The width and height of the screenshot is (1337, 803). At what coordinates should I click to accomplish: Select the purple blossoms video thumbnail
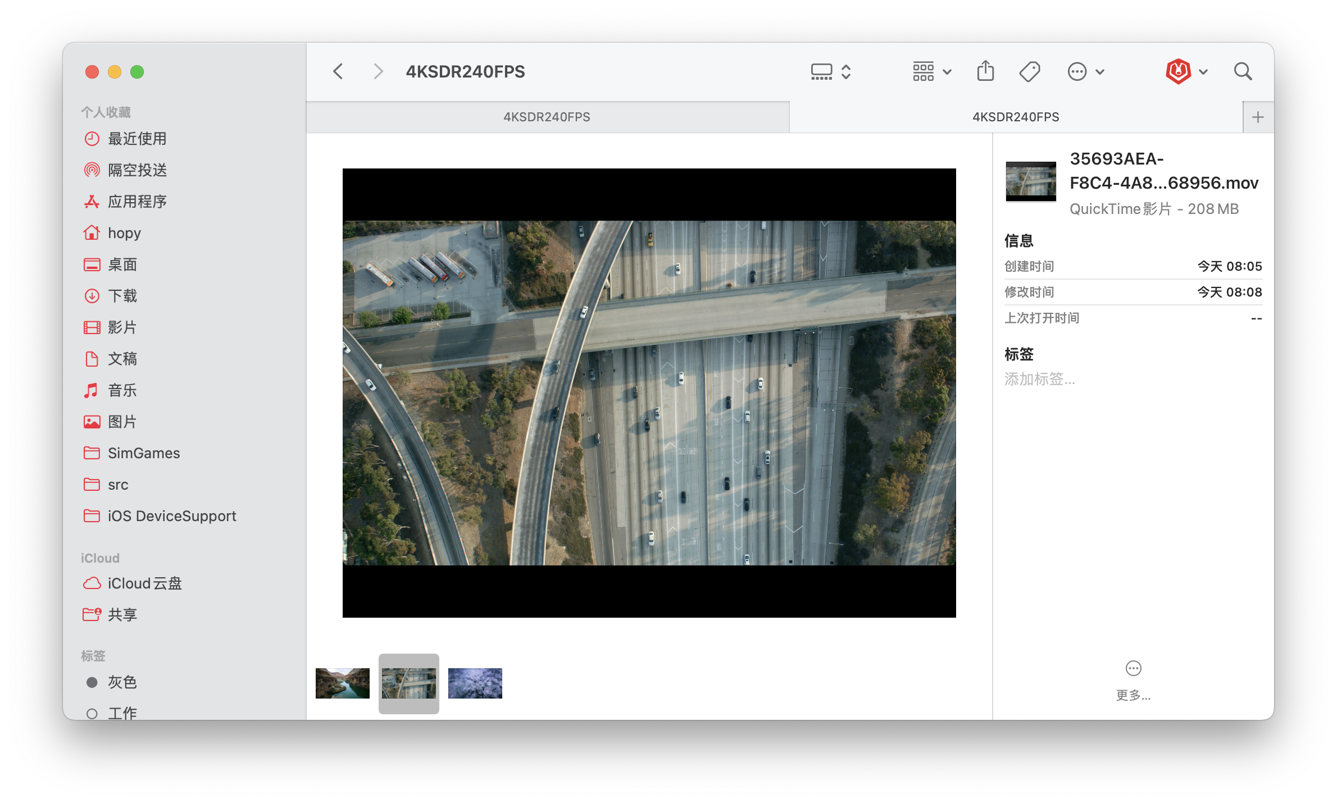tap(475, 683)
